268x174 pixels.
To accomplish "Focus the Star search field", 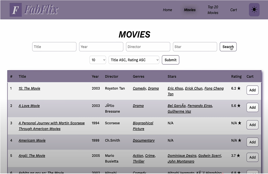I will tap(195, 47).
